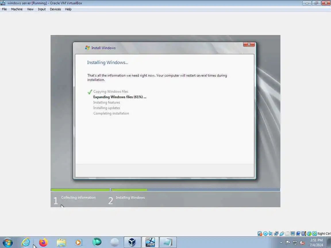Click the CPU virtualization status icon
The image size is (331, 248).
(304, 233)
